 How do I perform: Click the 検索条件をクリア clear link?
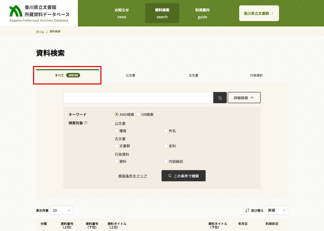133,176
